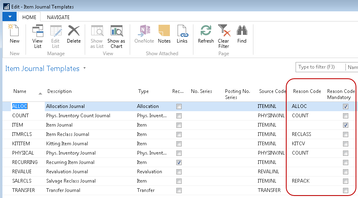Expand the Item Journal Templates title dropdown
358x198 pixels.
[84, 68]
